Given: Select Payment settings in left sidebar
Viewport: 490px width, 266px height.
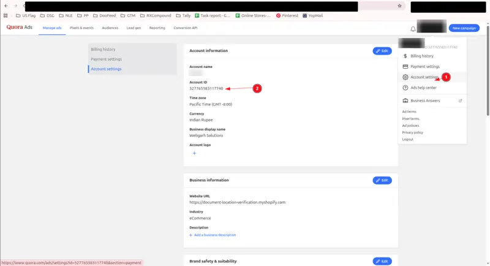Looking at the screenshot, I should pyautogui.click(x=106, y=59).
